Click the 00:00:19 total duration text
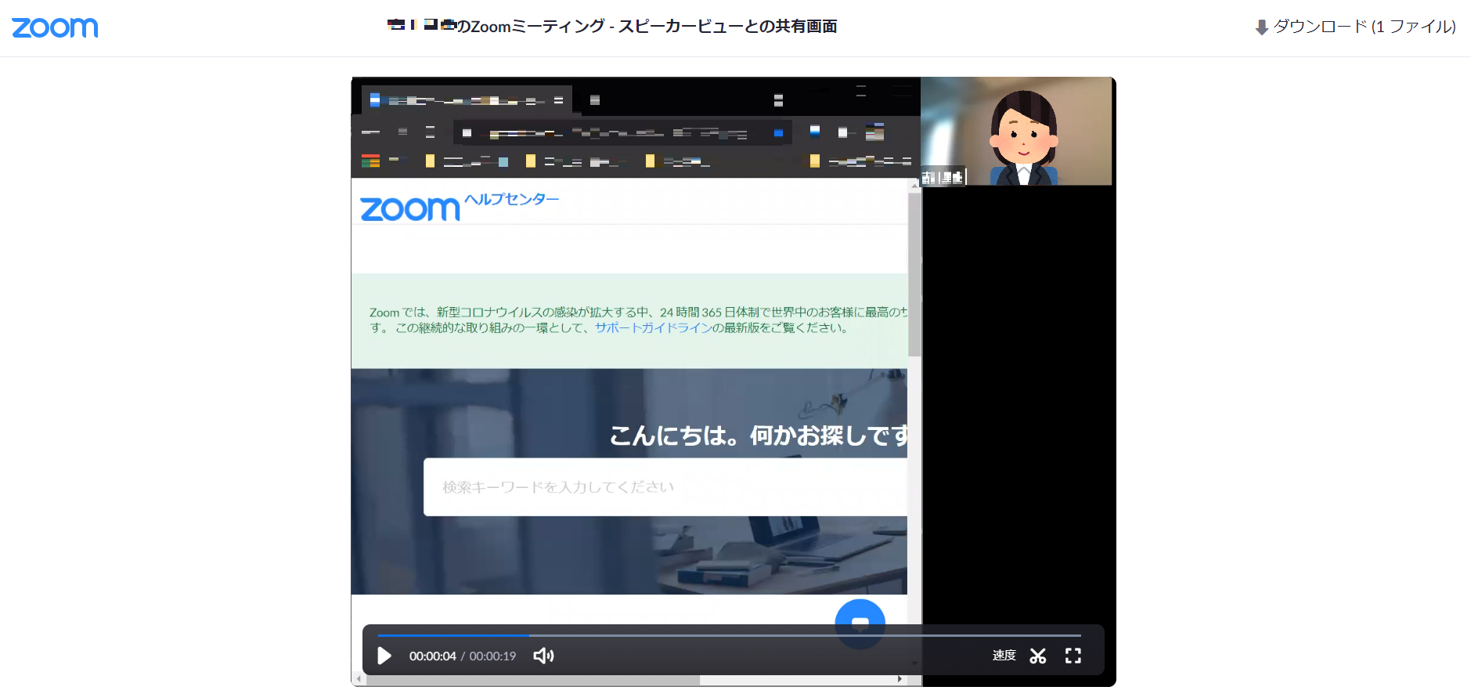The image size is (1471, 694). [x=492, y=656]
